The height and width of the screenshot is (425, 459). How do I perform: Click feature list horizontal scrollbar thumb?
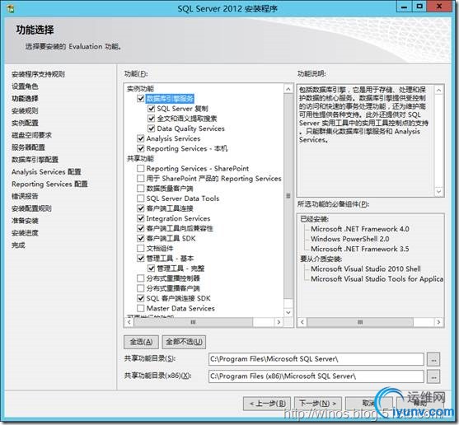[193, 322]
